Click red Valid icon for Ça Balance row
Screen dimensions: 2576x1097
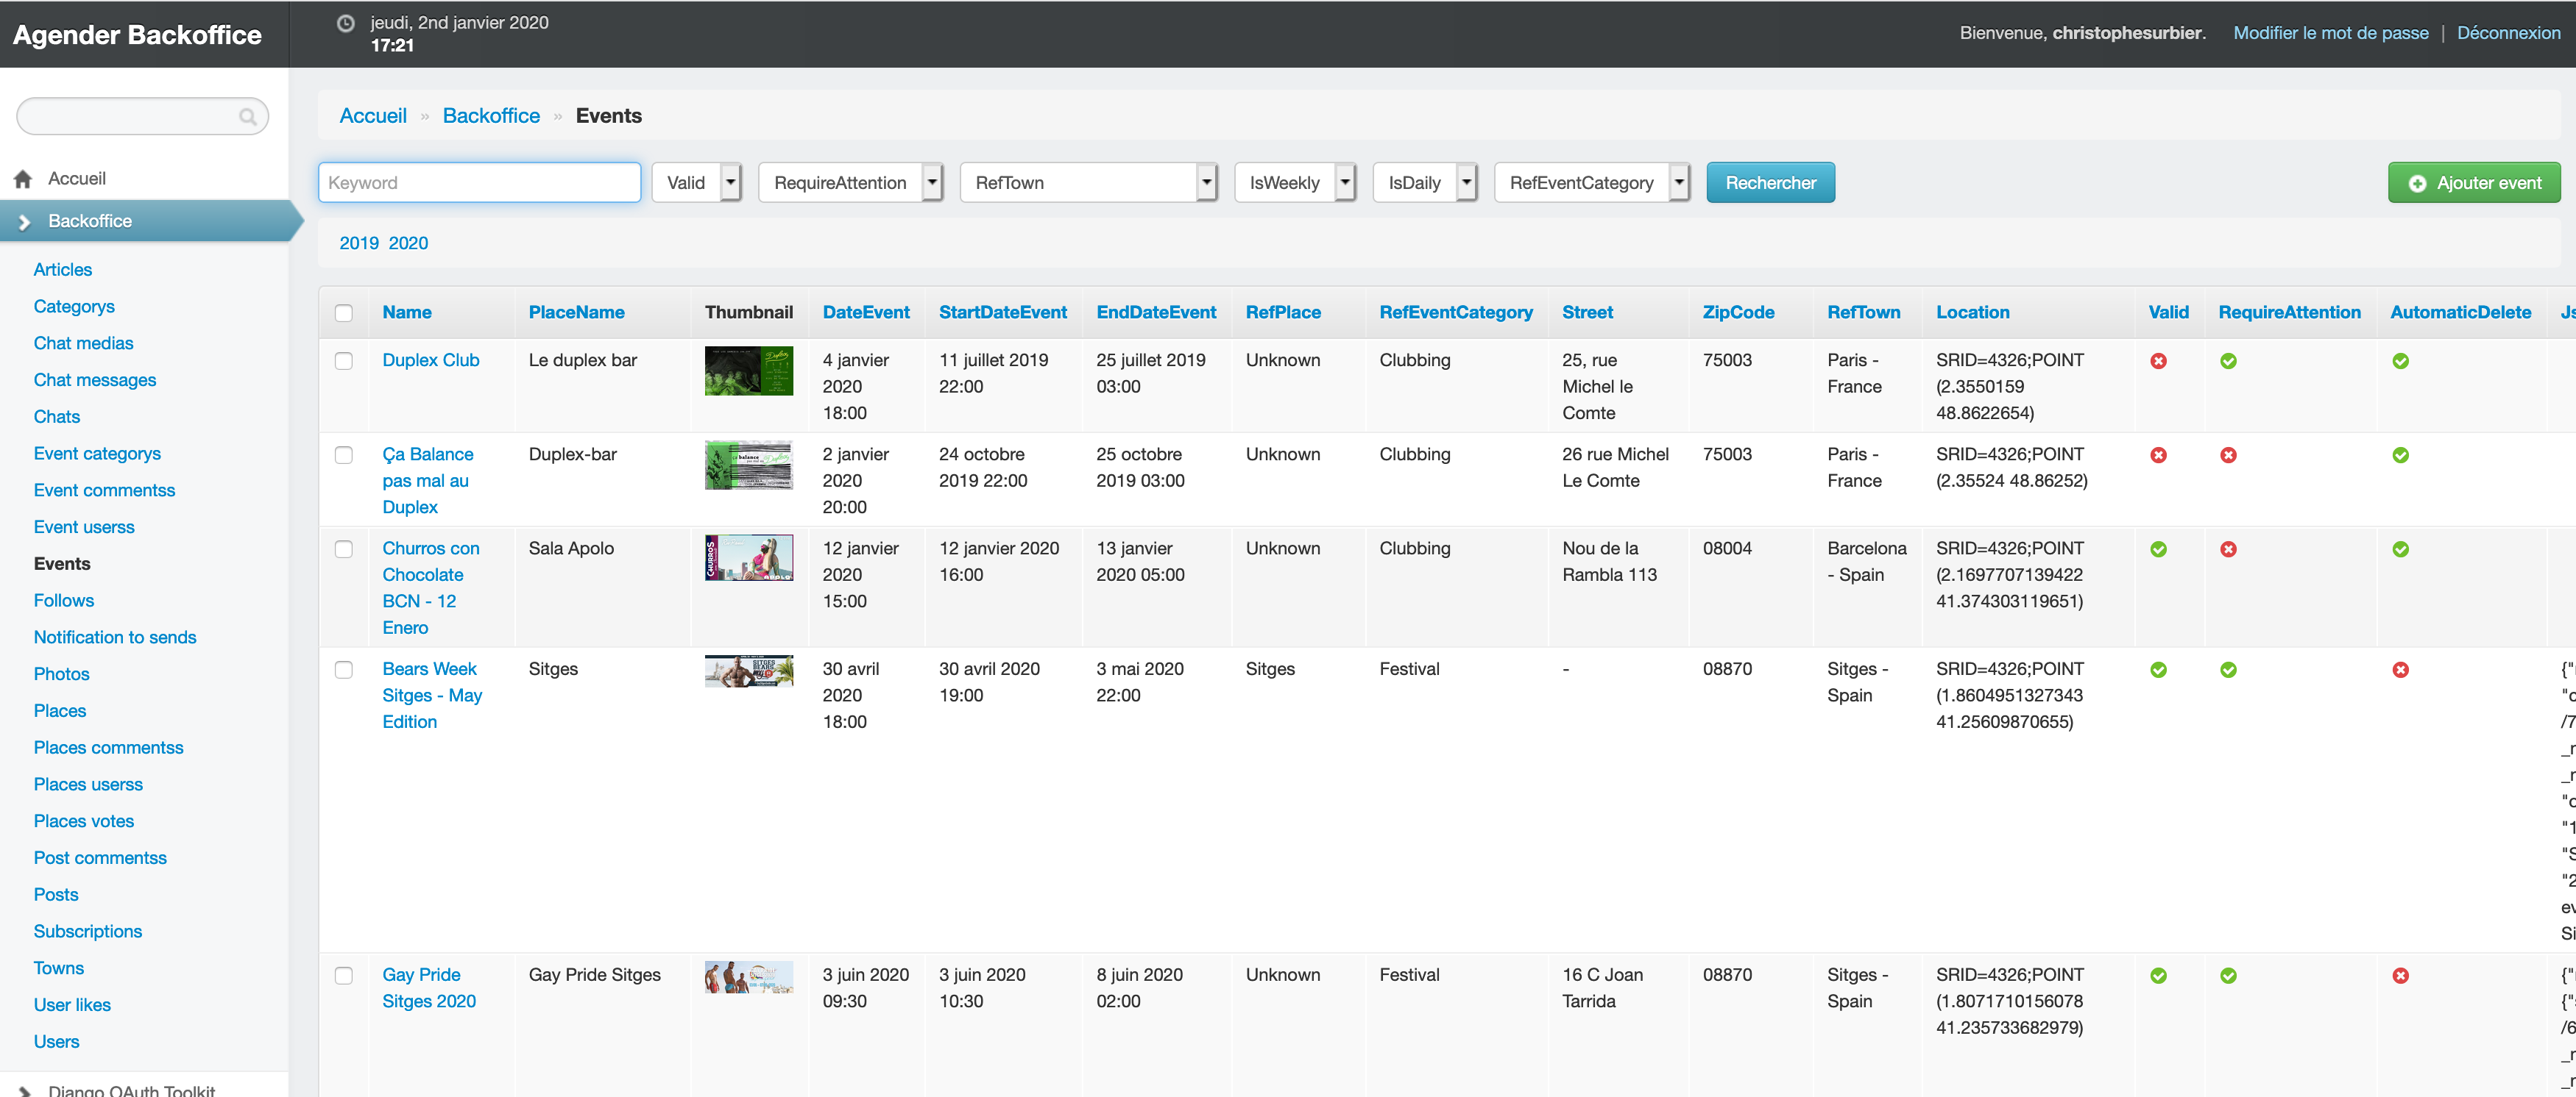pos(2158,454)
